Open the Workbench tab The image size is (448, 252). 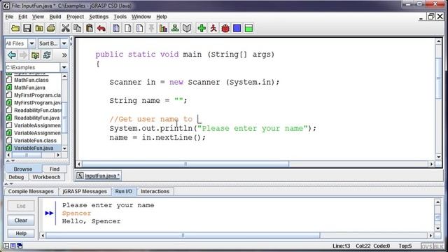coord(46,177)
